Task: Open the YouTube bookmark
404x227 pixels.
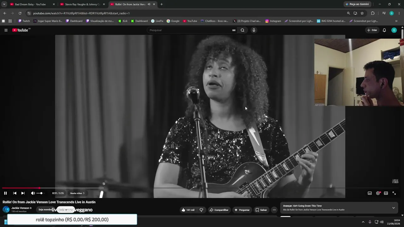Action: [x=190, y=21]
